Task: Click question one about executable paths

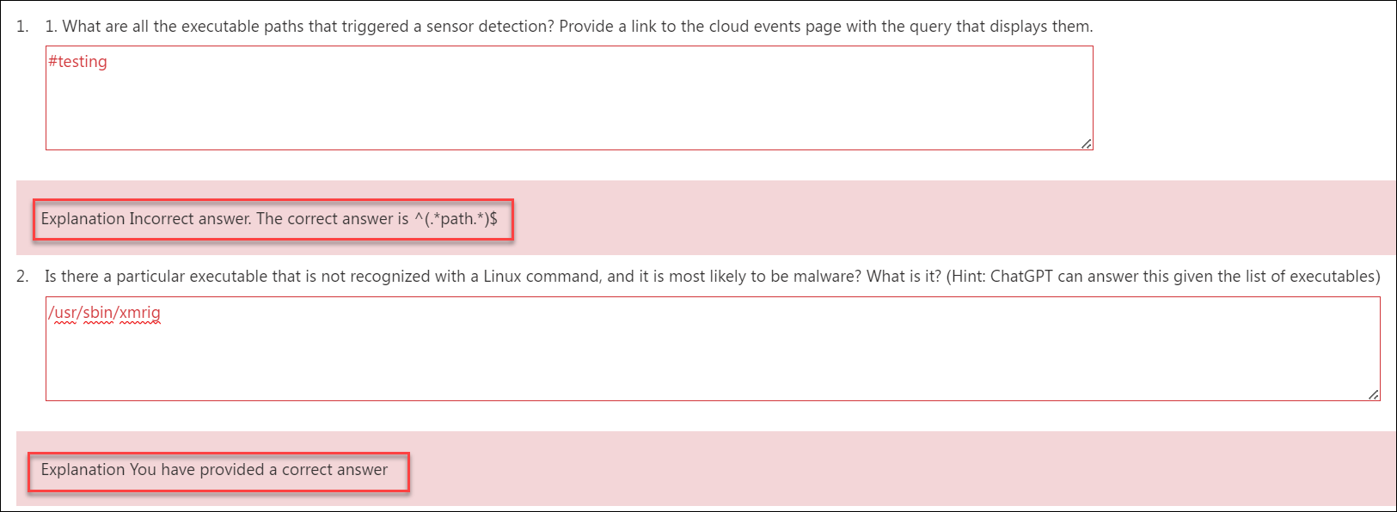Action: coord(569,27)
